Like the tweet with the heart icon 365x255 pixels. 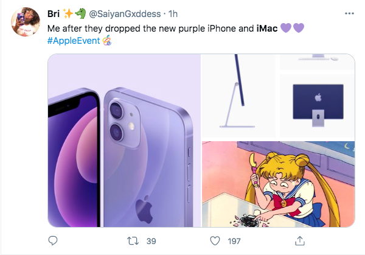pyautogui.click(x=215, y=241)
